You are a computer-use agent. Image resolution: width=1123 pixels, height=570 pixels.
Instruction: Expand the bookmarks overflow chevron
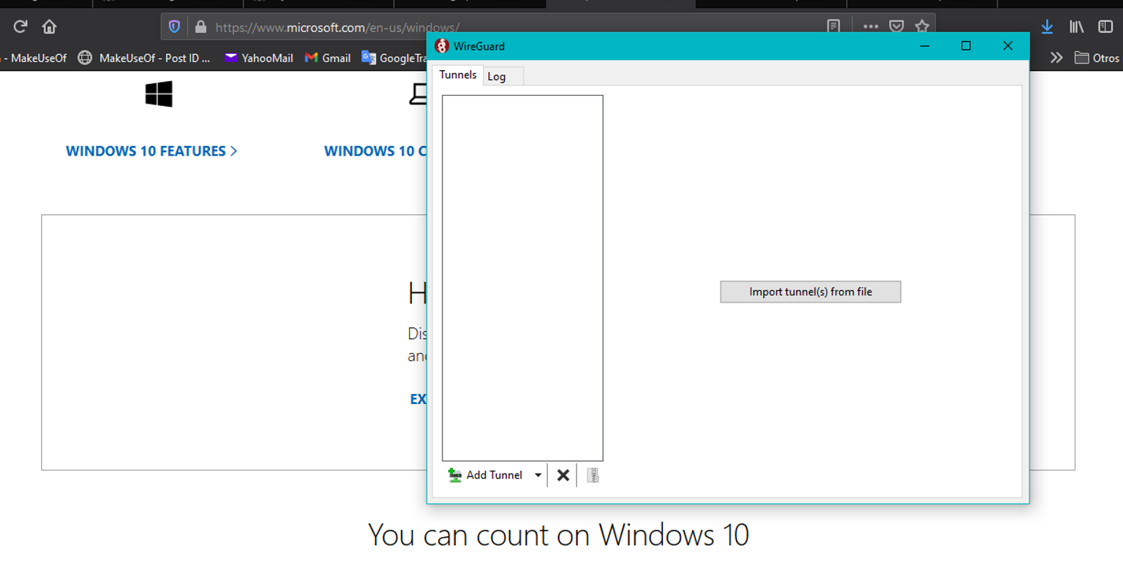pos(1056,58)
